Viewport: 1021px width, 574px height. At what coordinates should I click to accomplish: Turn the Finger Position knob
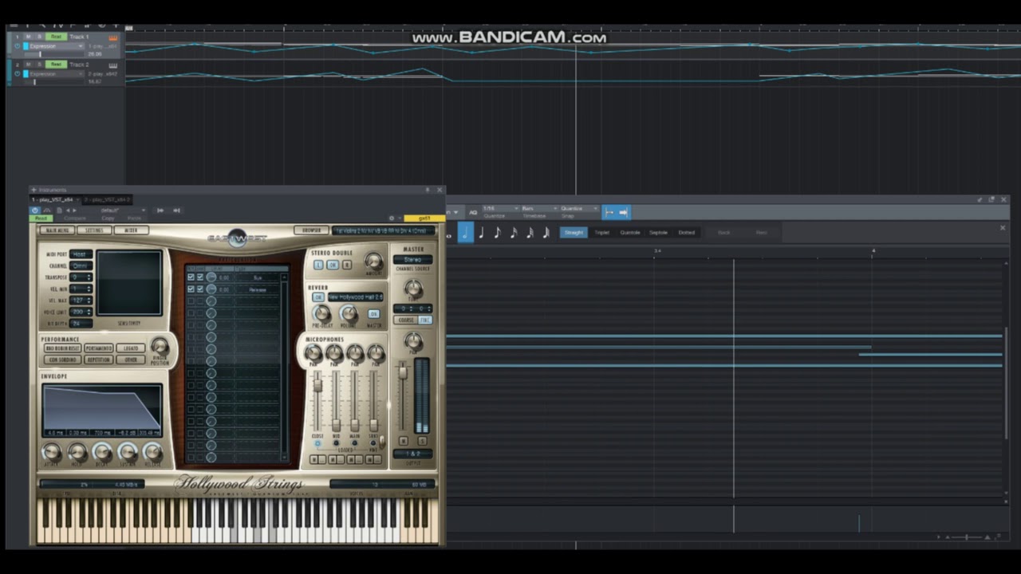click(x=160, y=346)
